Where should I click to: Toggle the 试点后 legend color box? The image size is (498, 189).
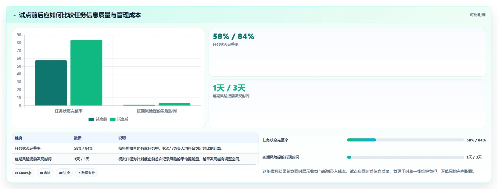coord(113,119)
